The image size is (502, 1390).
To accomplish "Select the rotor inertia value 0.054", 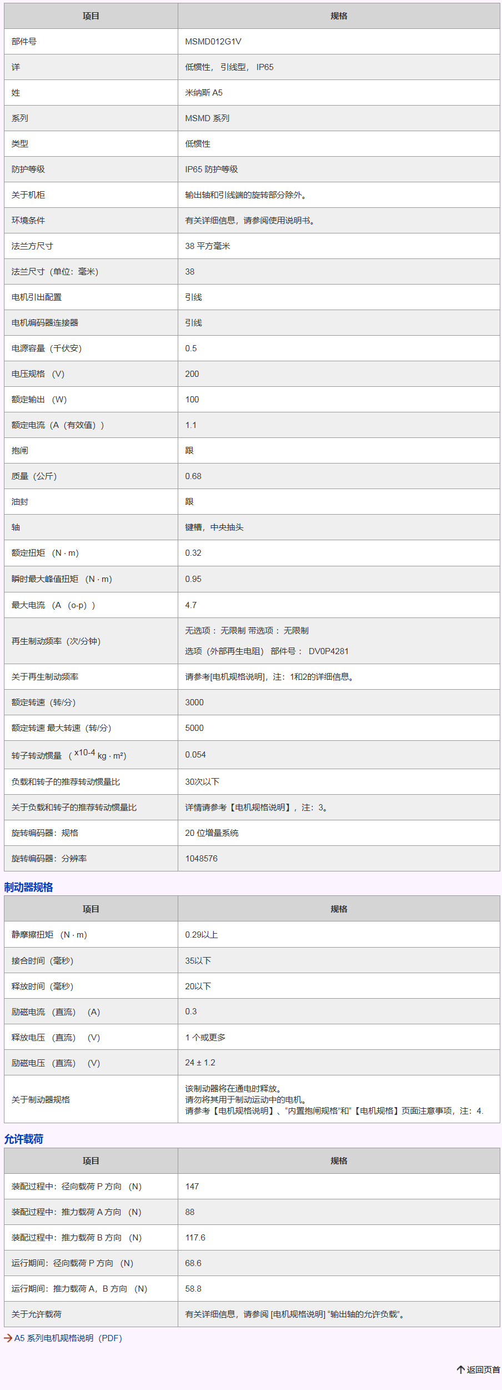I will tap(195, 755).
